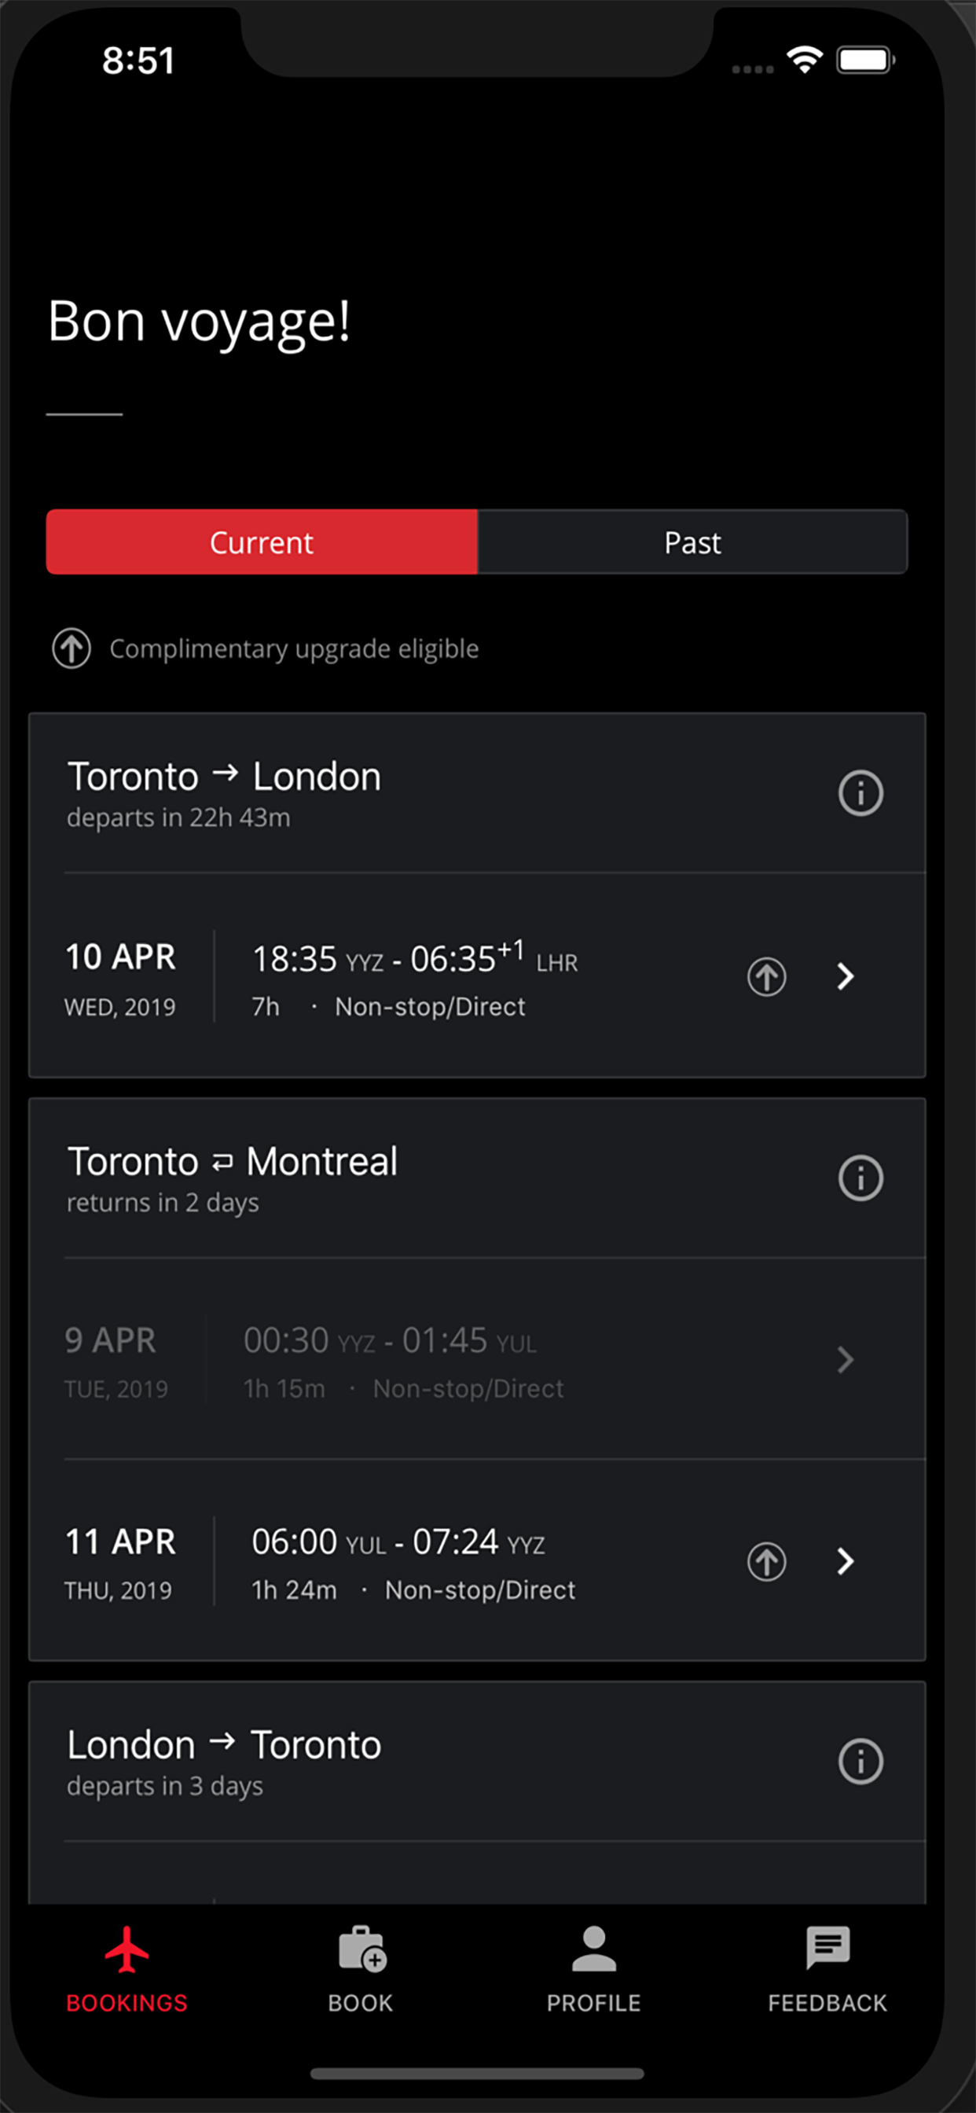This screenshot has width=976, height=2113.
Task: Switch to Current bookings segment
Action: pyautogui.click(x=262, y=542)
